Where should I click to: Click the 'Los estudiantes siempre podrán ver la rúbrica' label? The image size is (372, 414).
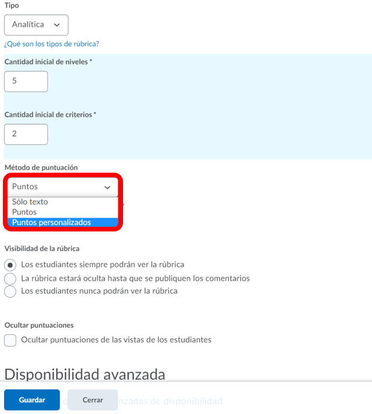coord(103,265)
